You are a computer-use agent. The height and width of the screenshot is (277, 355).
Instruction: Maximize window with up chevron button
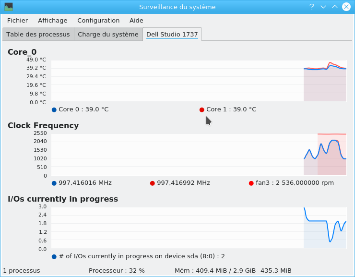click(x=335, y=7)
